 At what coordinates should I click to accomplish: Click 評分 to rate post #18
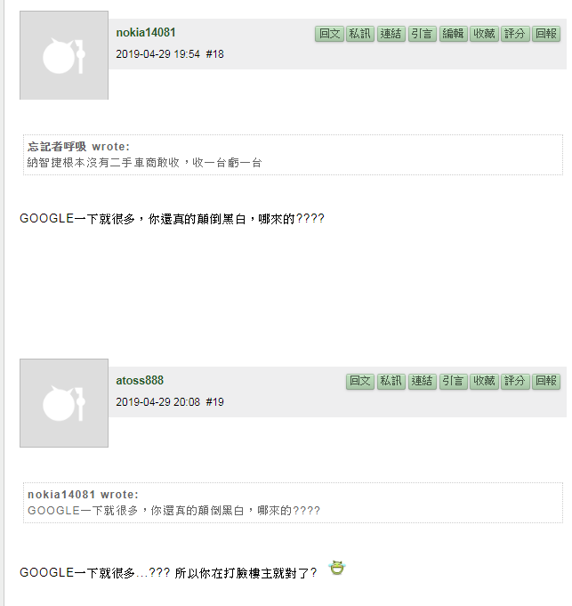(515, 34)
